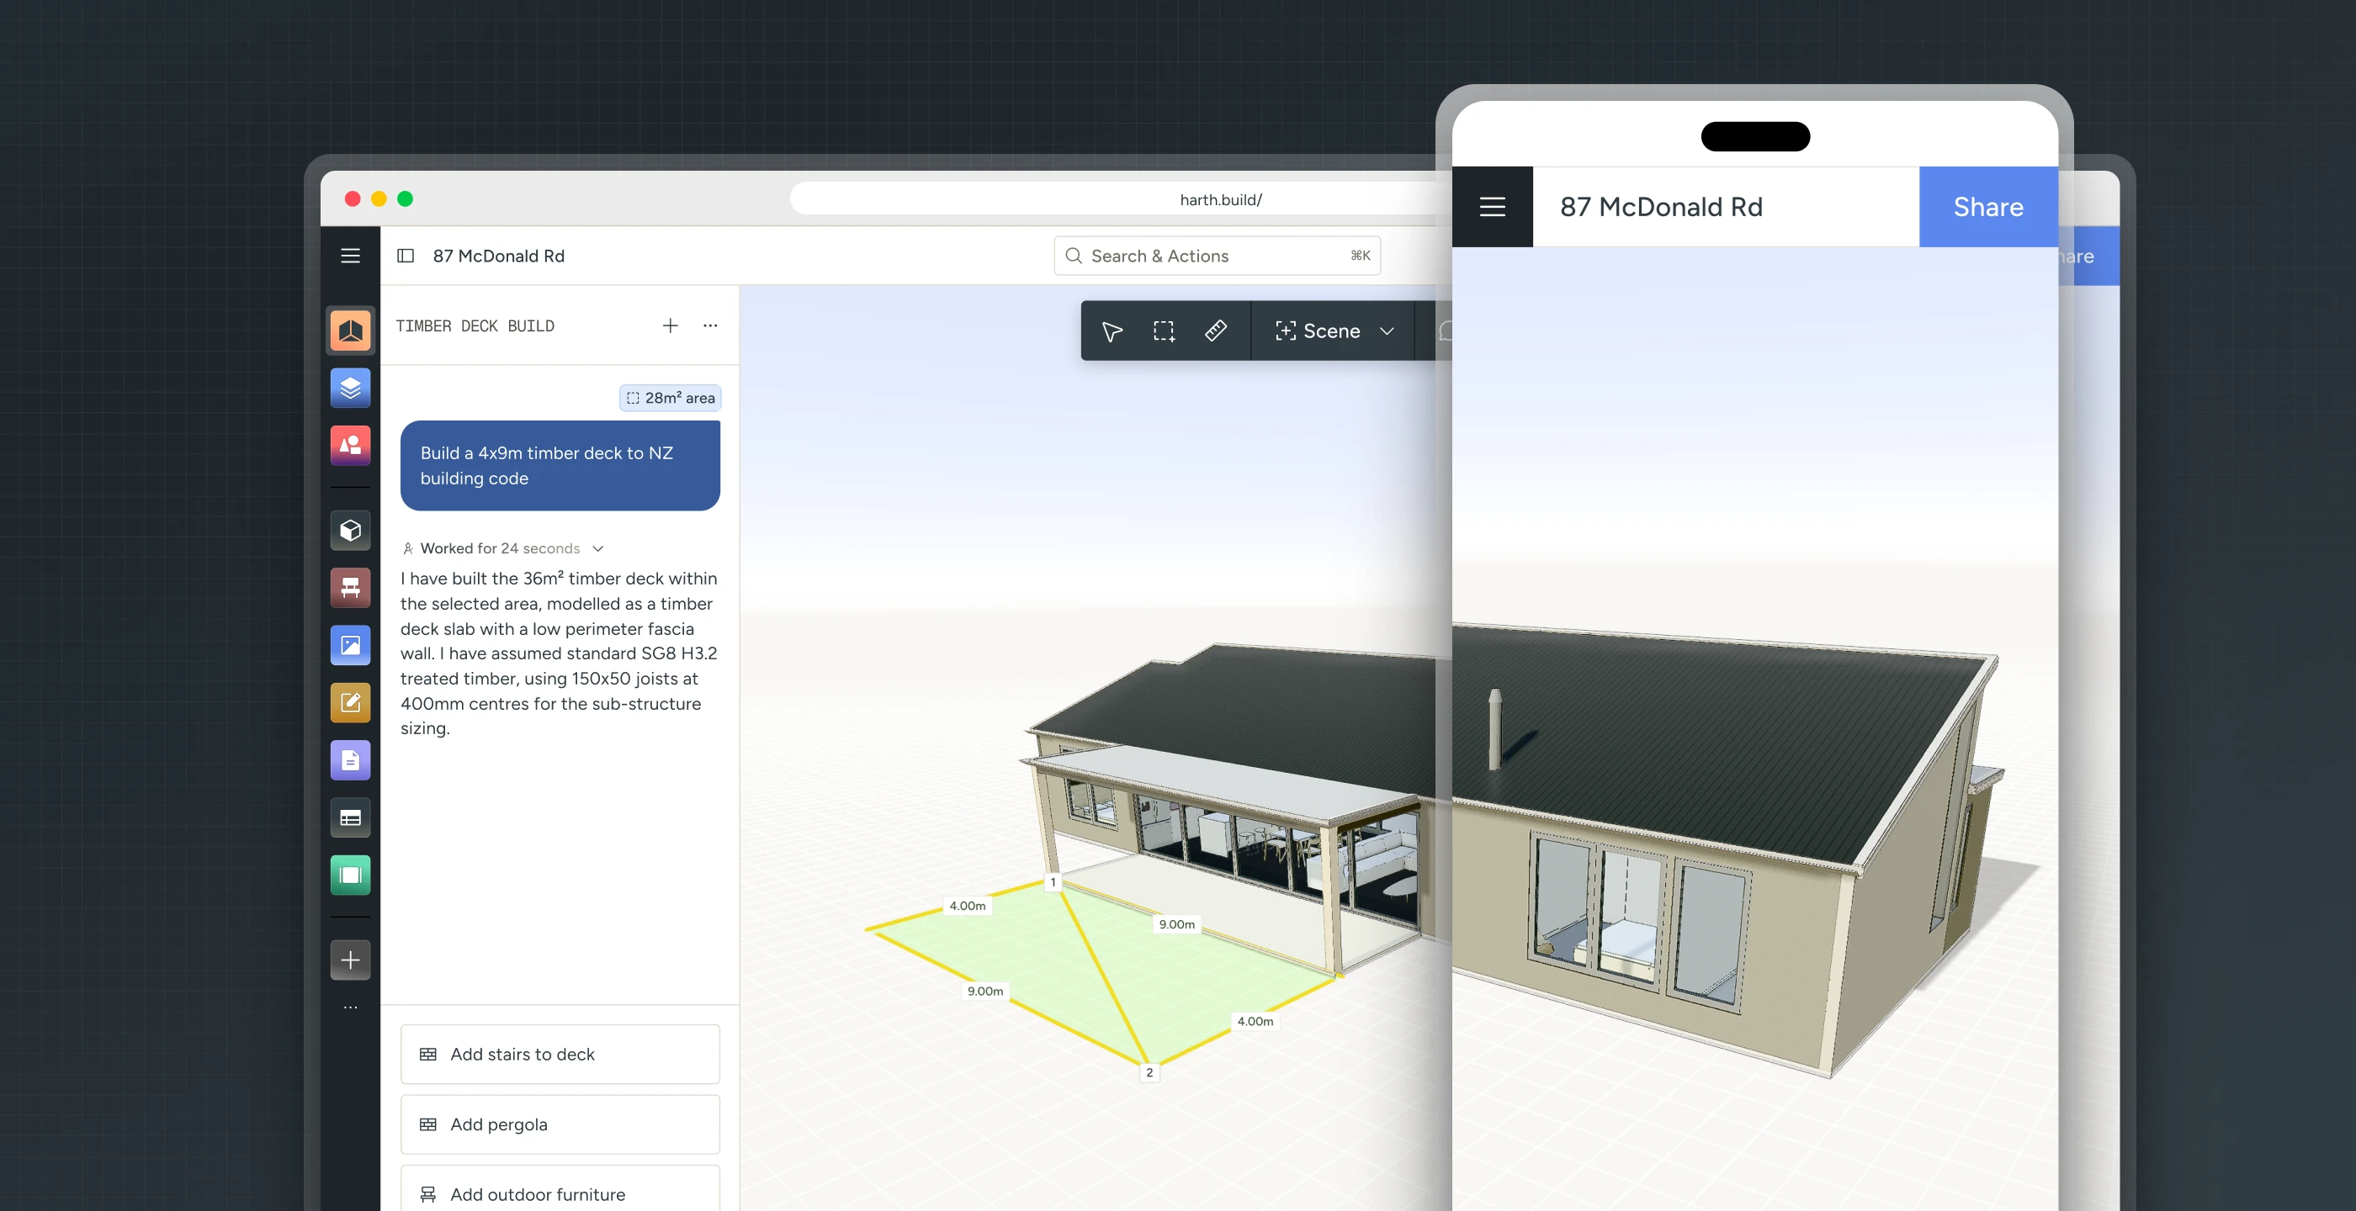Open the brown furniture table icon in sidebar
Image resolution: width=2356 pixels, height=1211 pixels.
[350, 588]
